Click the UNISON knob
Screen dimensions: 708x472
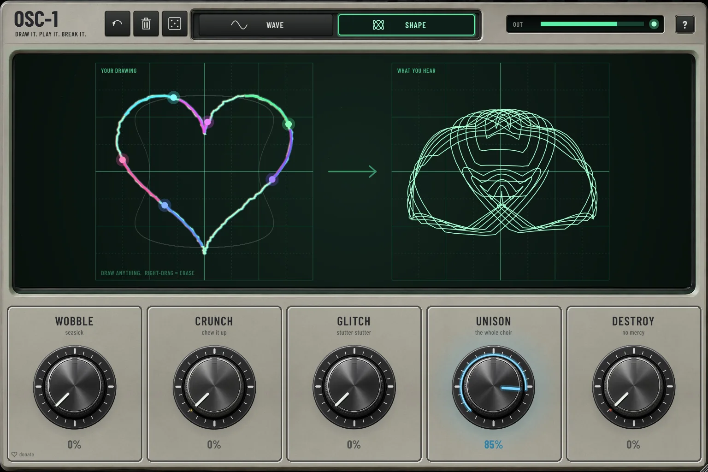click(x=494, y=387)
